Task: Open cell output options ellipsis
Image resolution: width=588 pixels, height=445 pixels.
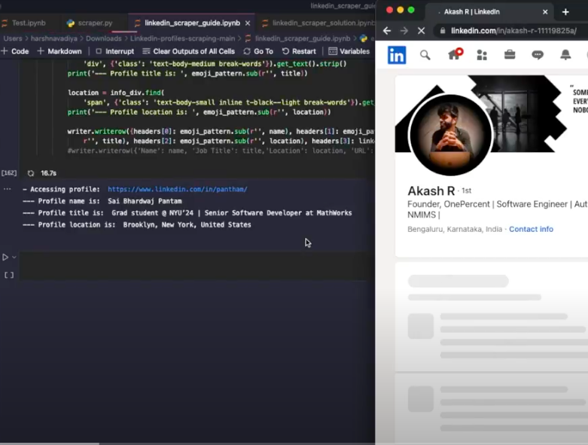Action: [7, 189]
